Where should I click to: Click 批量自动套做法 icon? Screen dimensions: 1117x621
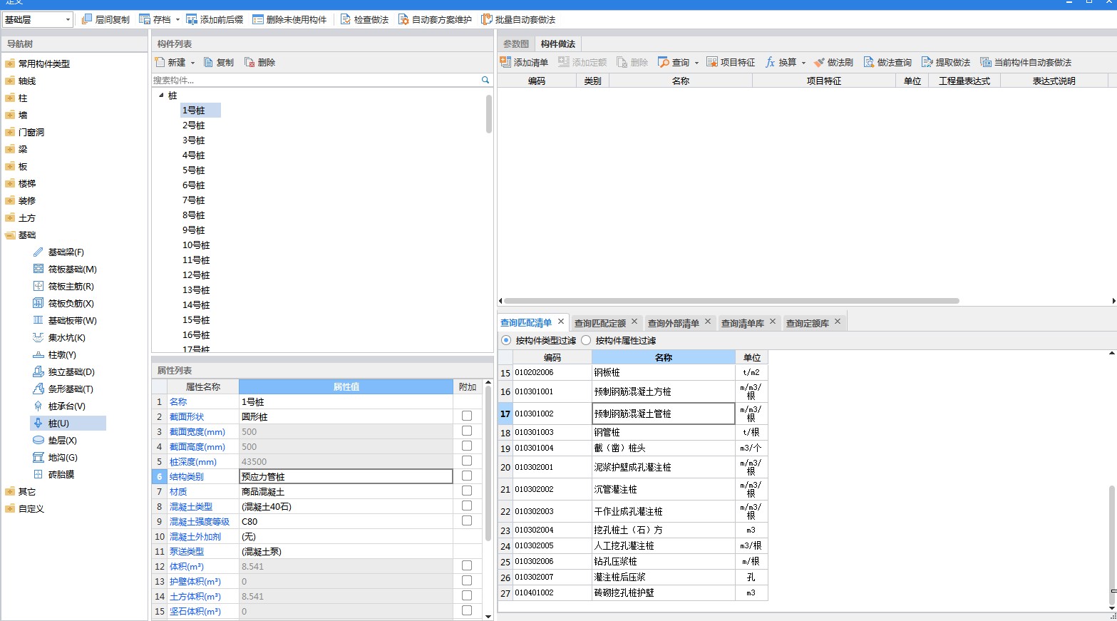(x=487, y=19)
